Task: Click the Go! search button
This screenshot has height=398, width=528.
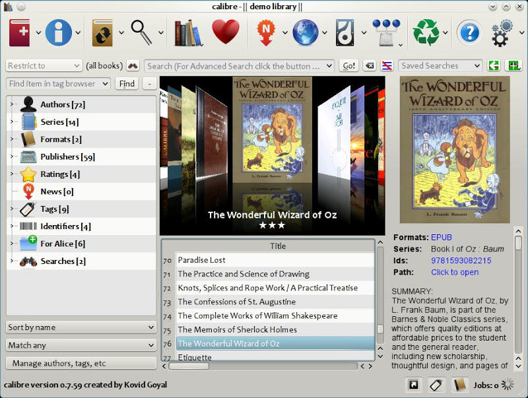Action: point(348,65)
